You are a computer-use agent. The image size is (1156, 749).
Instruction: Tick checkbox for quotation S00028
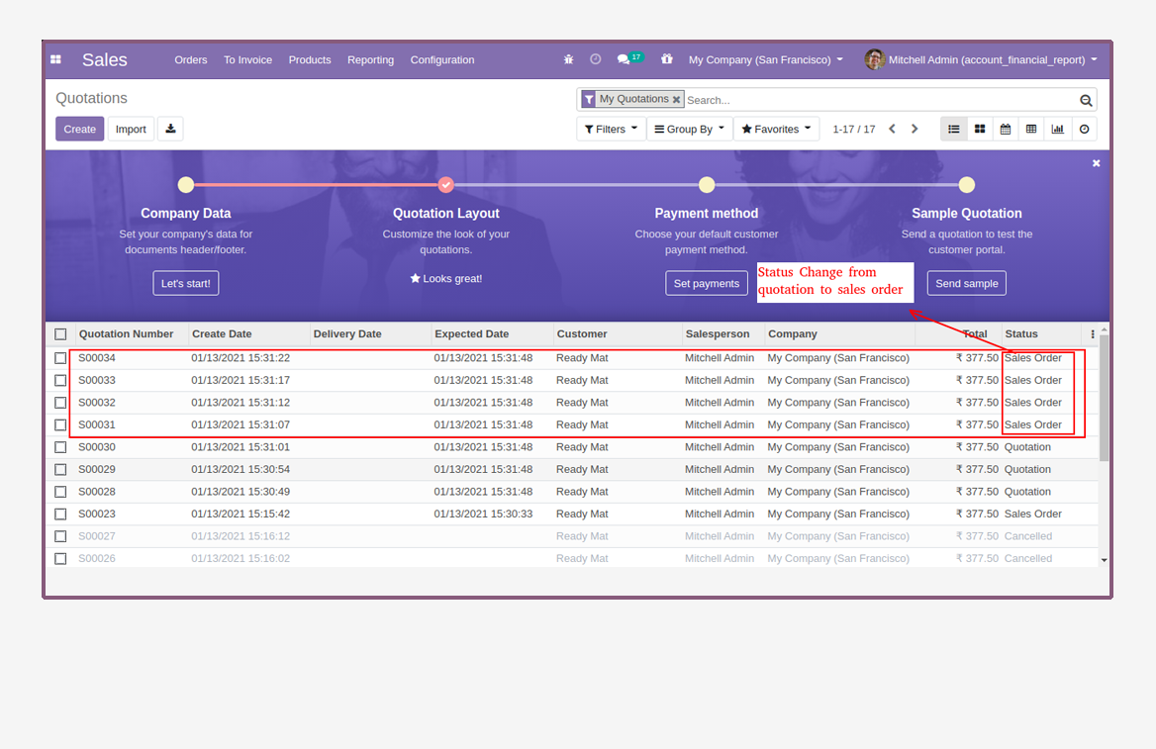click(x=60, y=492)
